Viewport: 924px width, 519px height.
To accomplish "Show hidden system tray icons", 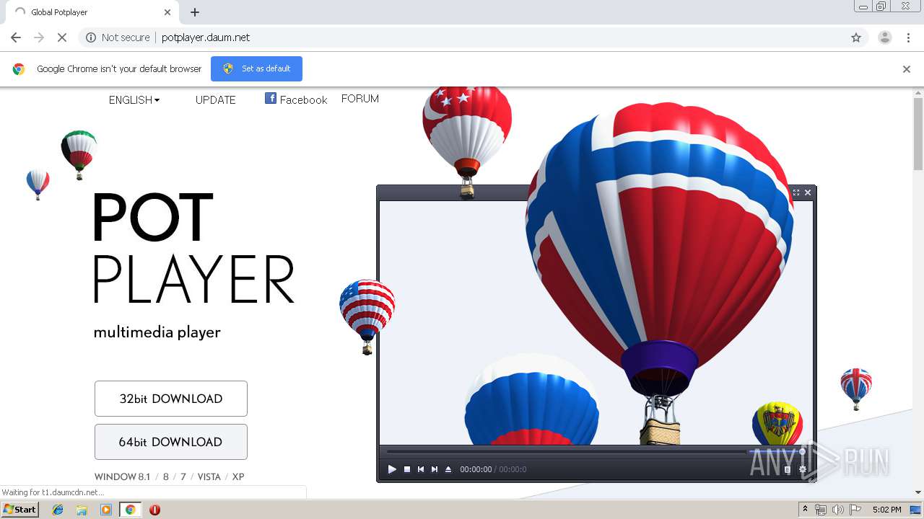I will pos(805,510).
